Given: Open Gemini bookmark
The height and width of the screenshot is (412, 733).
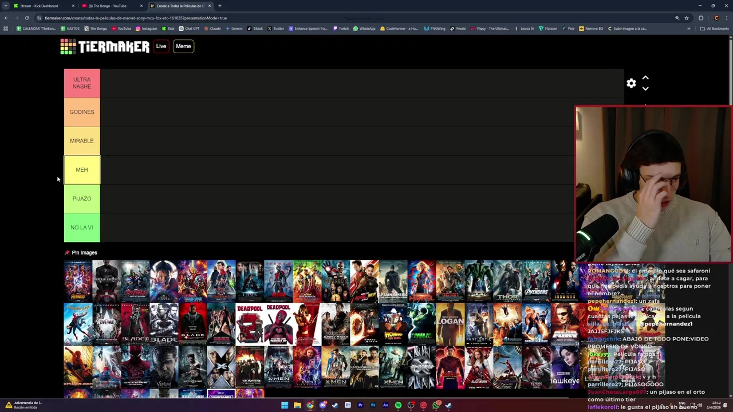Looking at the screenshot, I should click(x=234, y=29).
